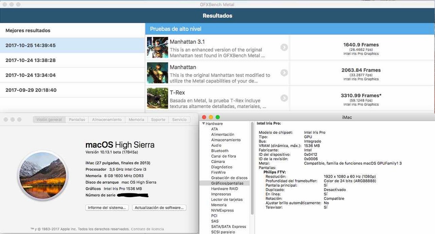Image resolution: width=435 pixels, height=234 pixels.
Task: Select FireWire in hardware list
Action: coord(218,172)
